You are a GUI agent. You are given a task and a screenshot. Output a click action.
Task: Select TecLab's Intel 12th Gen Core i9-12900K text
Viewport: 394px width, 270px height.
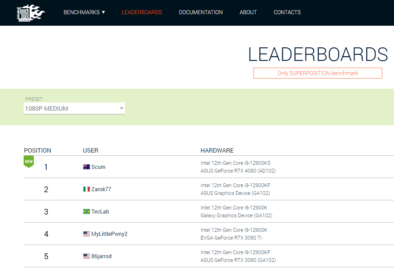click(x=234, y=208)
